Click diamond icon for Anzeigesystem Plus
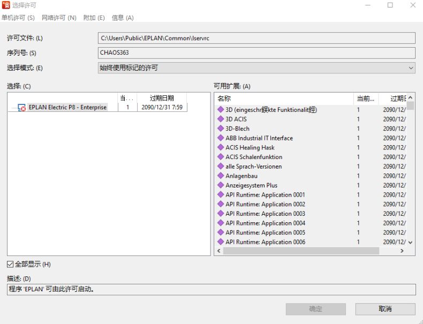Image resolution: width=423 pixels, height=324 pixels. (x=221, y=185)
